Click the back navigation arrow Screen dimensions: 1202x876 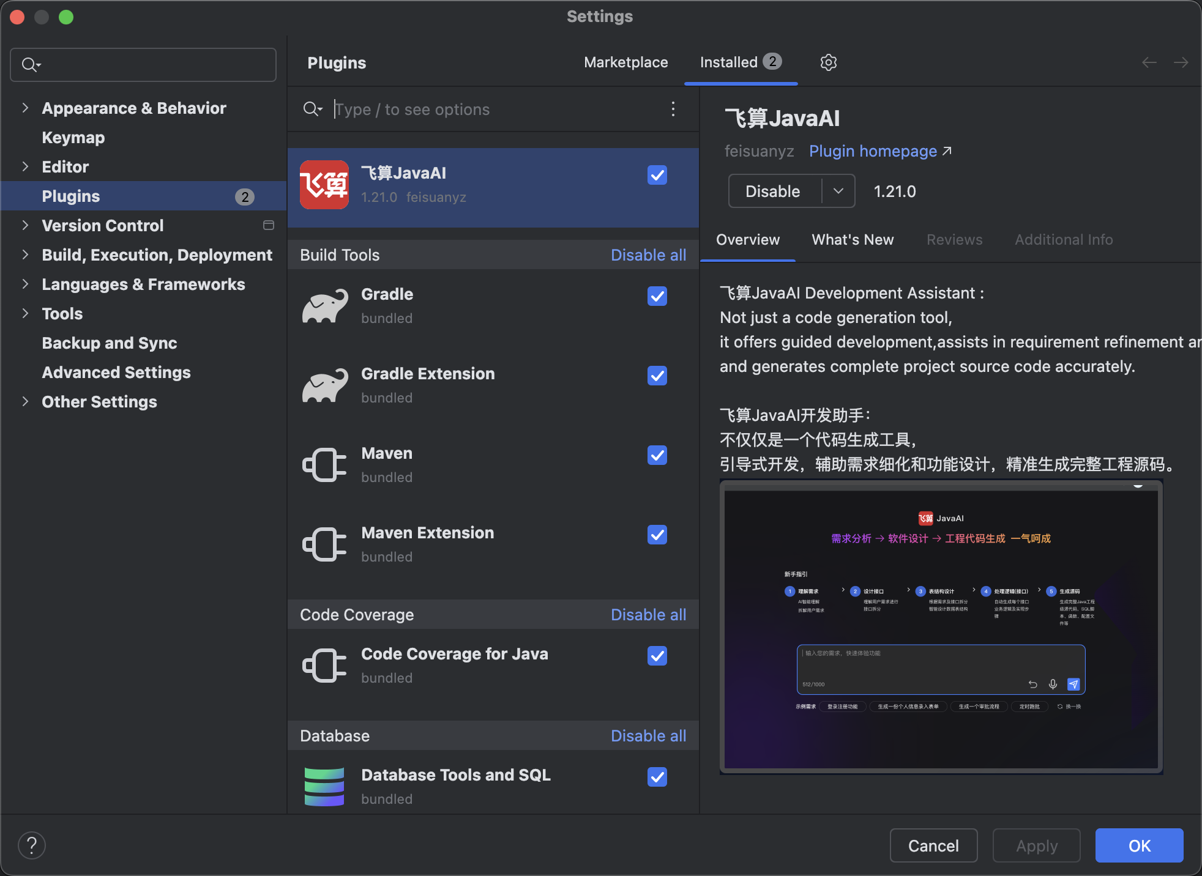(1149, 62)
